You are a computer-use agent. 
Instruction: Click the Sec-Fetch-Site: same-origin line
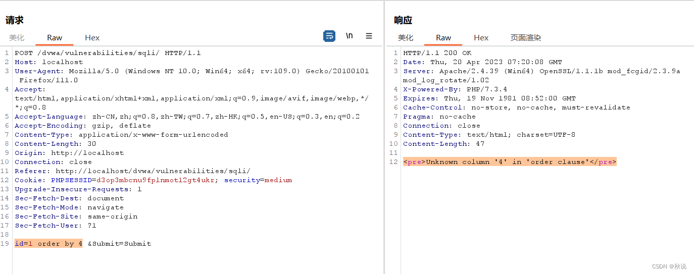point(76,216)
